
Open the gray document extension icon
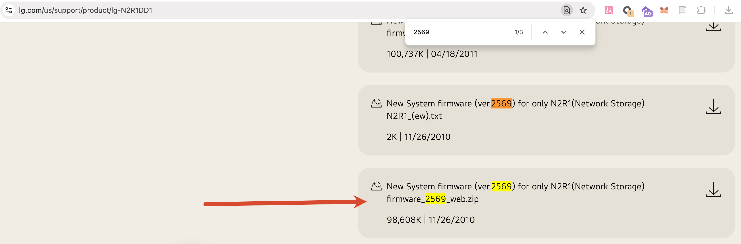682,10
